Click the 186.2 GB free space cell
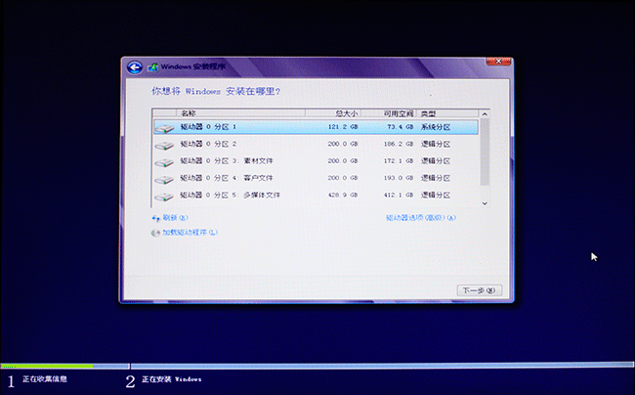 pyautogui.click(x=398, y=144)
